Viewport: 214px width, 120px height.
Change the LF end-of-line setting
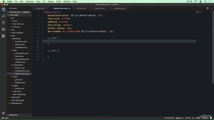tap(193, 118)
